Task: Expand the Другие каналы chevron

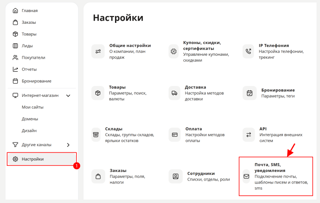Action: [x=68, y=145]
